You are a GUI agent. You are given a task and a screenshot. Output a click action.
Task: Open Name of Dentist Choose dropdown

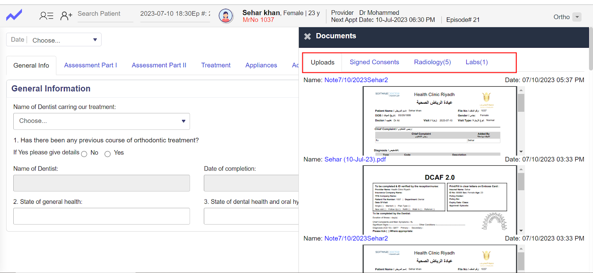click(x=102, y=121)
